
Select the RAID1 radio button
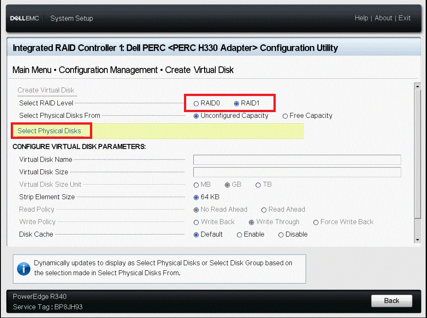point(236,104)
